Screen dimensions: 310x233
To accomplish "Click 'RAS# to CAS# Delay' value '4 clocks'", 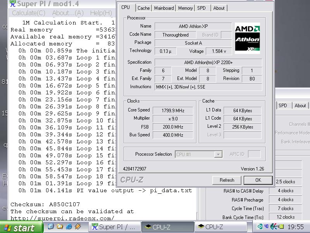I will click(x=286, y=191).
